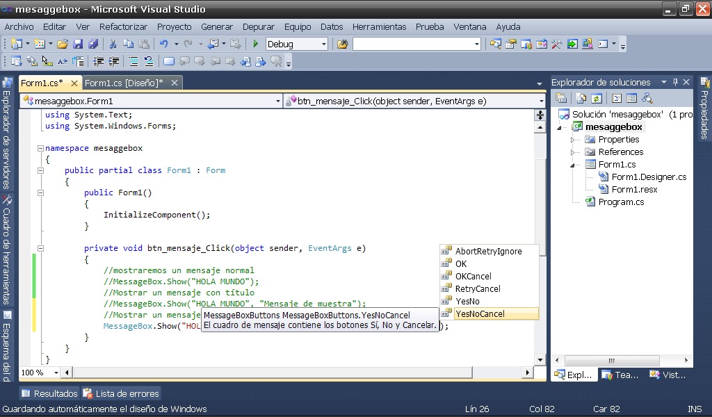Refresh the Solution Explorer

596,98
